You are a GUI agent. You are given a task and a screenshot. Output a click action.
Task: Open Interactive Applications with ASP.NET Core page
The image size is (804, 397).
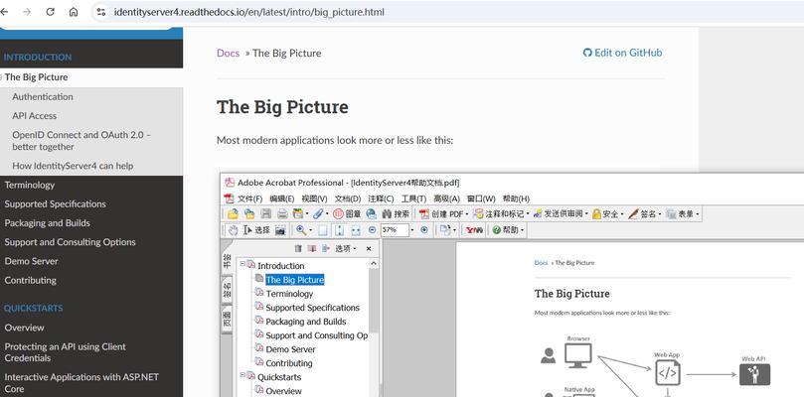pos(81,383)
